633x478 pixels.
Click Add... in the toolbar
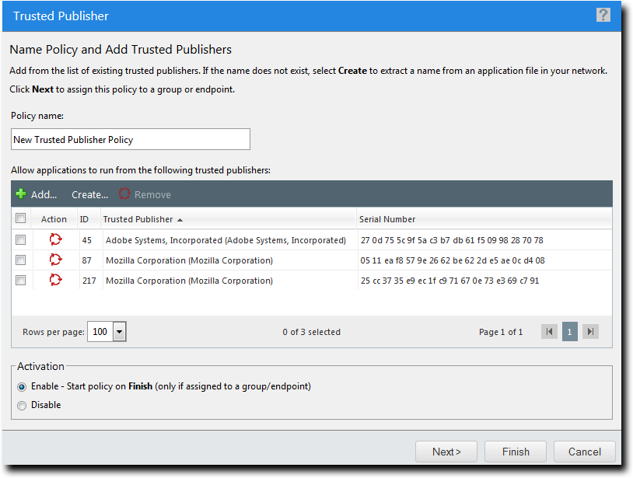[x=44, y=195]
